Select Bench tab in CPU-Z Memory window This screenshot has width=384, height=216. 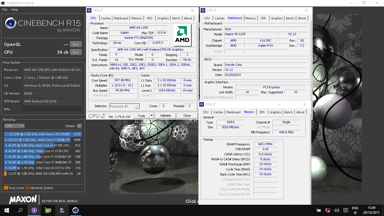click(x=289, y=112)
